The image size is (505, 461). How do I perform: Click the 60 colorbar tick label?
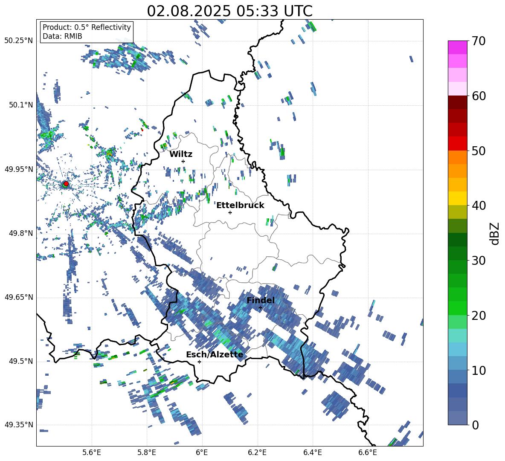coord(478,96)
